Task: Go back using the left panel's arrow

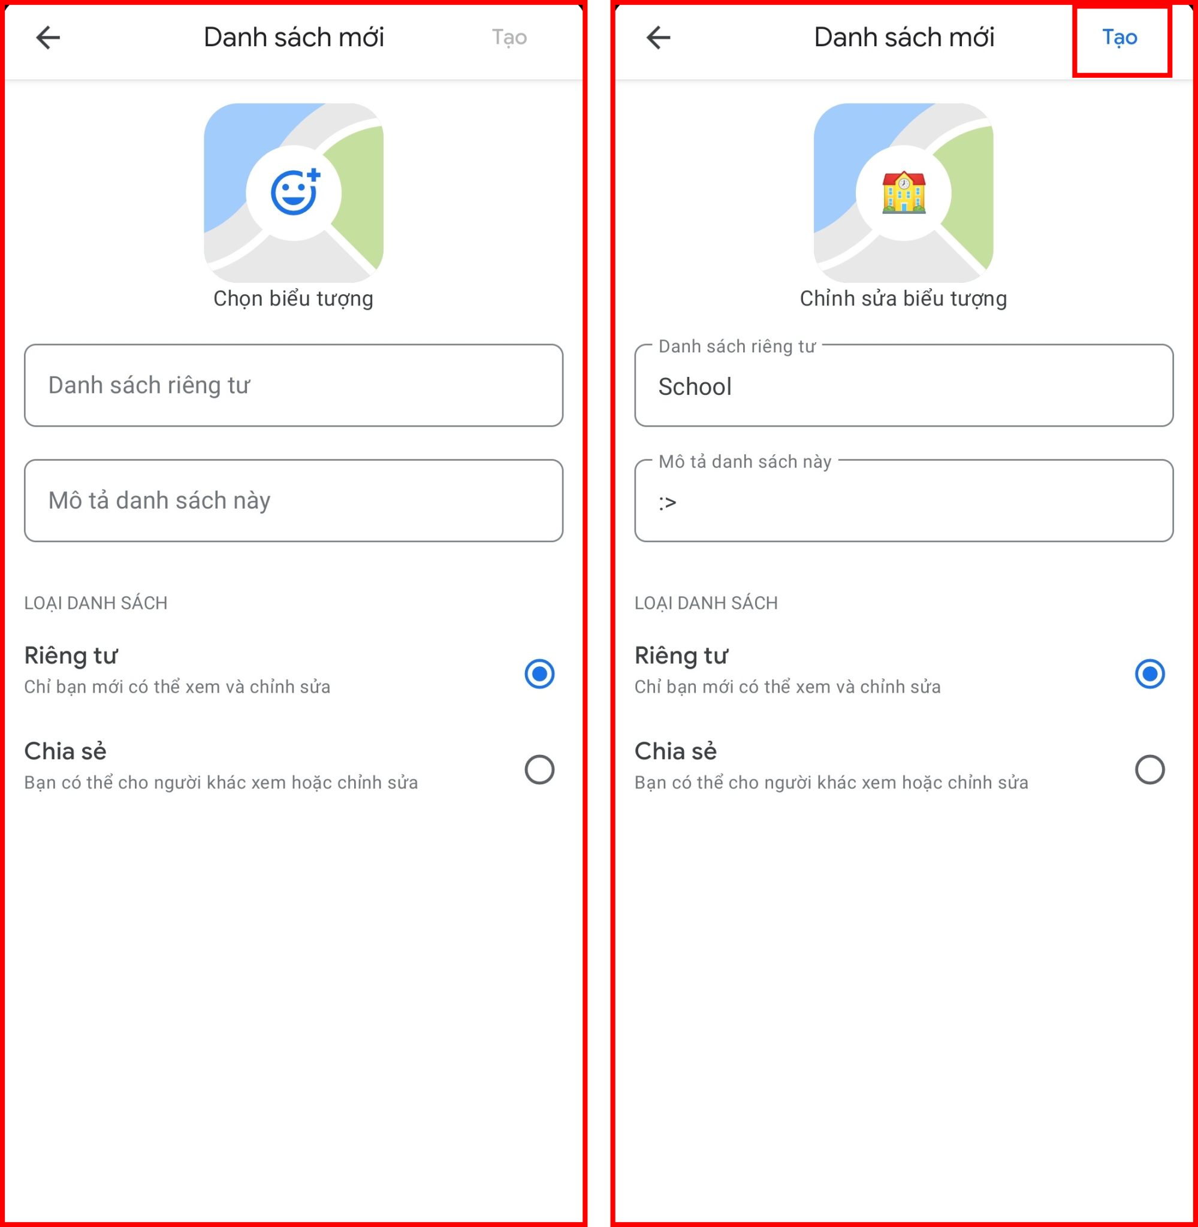Action: tap(48, 38)
